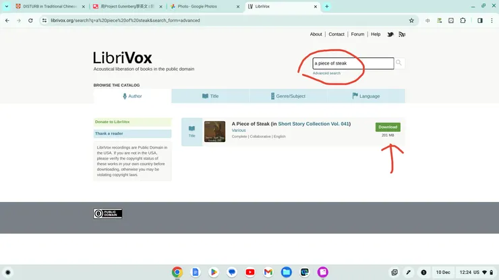Open Chrome from the shelf
Image resolution: width=499 pixels, height=280 pixels.
tap(177, 273)
